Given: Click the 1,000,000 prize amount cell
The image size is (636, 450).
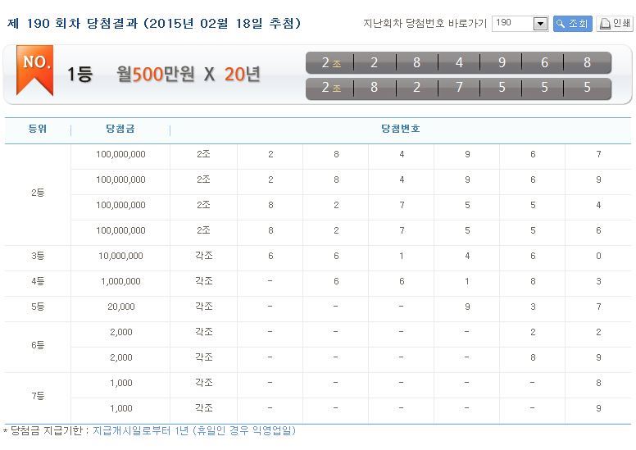Looking at the screenshot, I should (x=120, y=281).
